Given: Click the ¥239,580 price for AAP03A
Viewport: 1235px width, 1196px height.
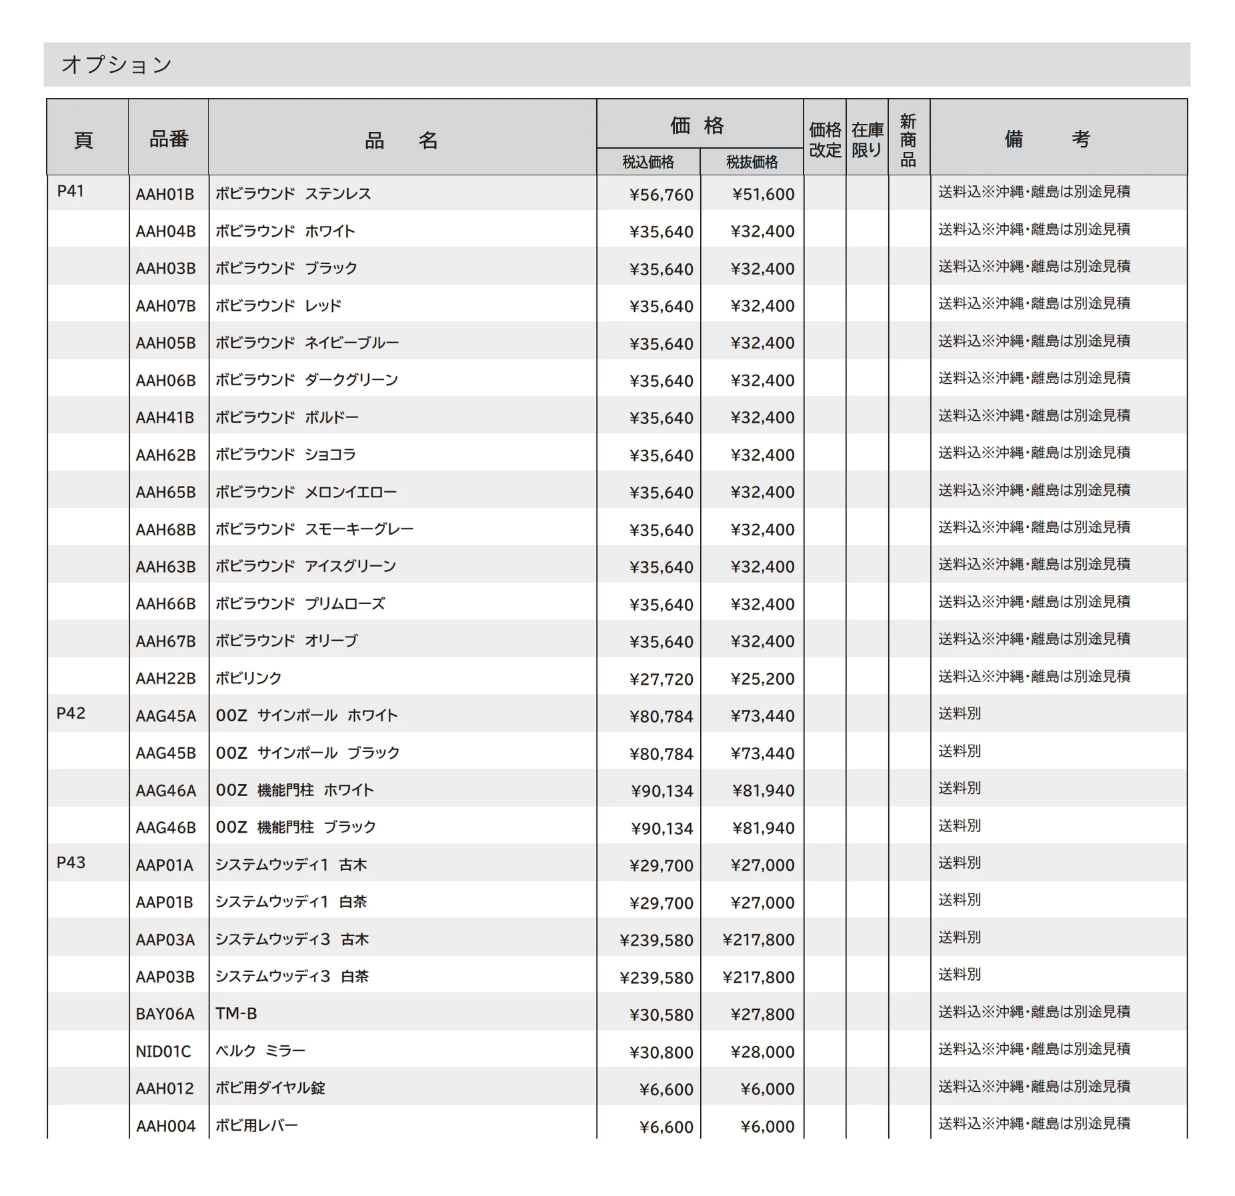Looking at the screenshot, I should 657,940.
